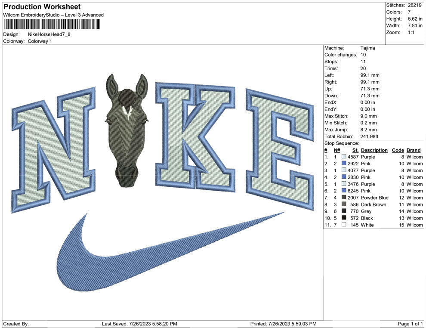Click the 'Brand' column header
Image resolution: width=426 pixels, height=328 pixels.
click(414, 150)
